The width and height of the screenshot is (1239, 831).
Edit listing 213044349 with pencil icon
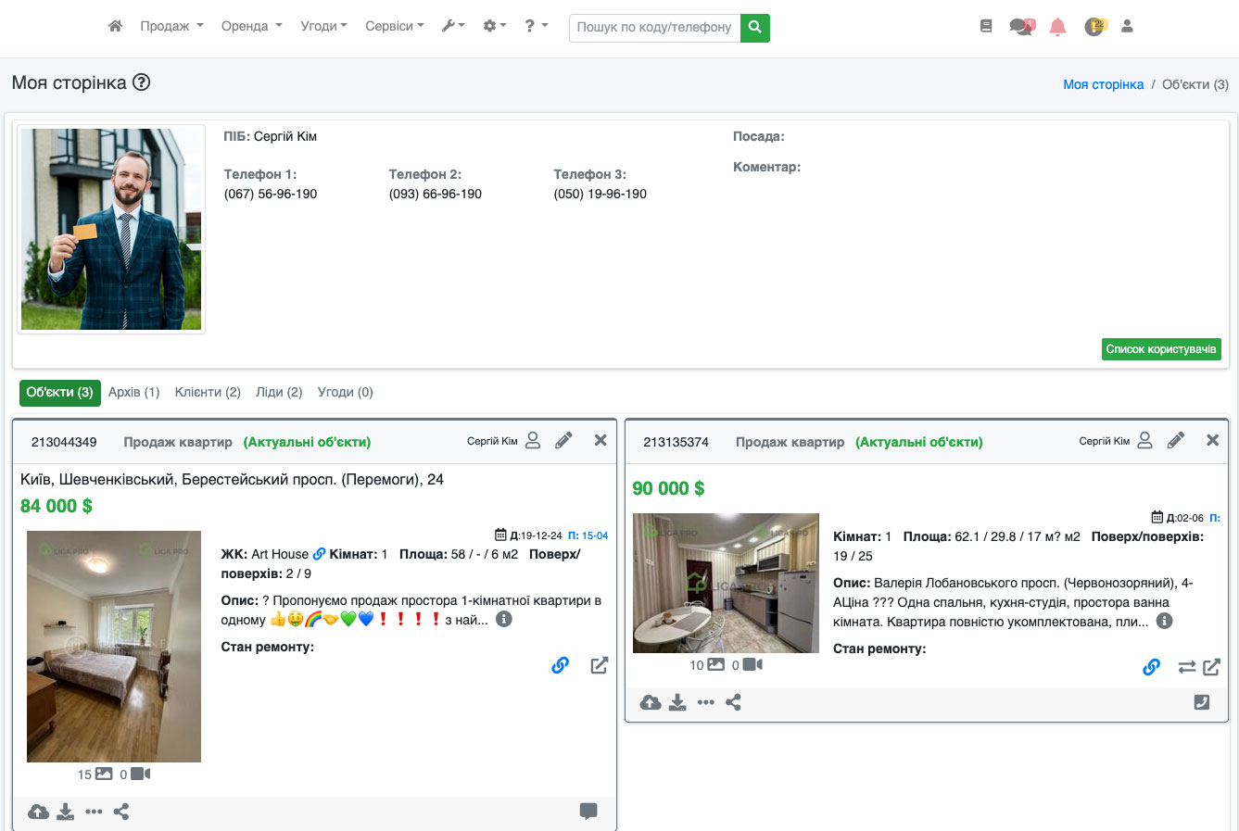coord(563,441)
